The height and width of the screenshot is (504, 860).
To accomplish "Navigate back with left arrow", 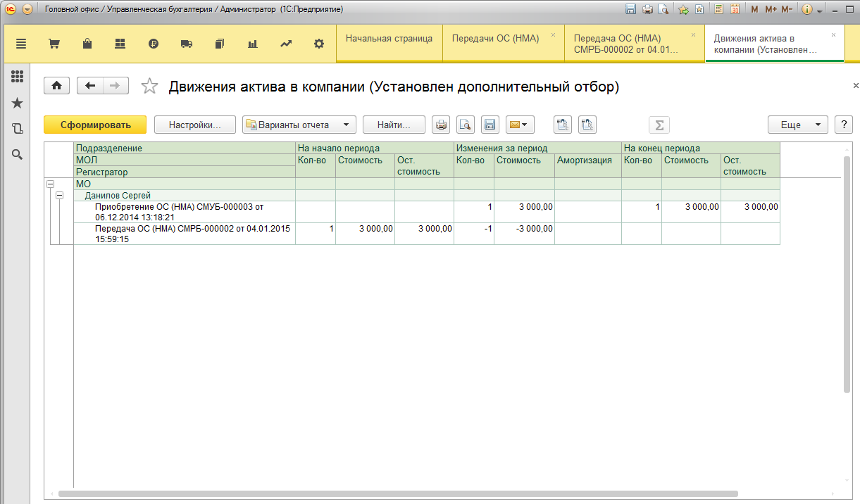I will pyautogui.click(x=89, y=86).
